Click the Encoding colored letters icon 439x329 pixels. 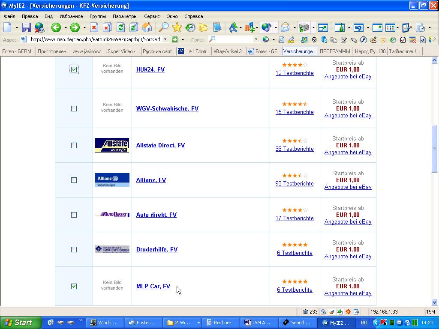249,27
